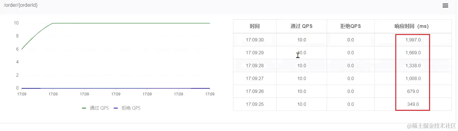458x131 pixels.
Task: Click the 17:09:26 time cell
Action: pos(255,91)
